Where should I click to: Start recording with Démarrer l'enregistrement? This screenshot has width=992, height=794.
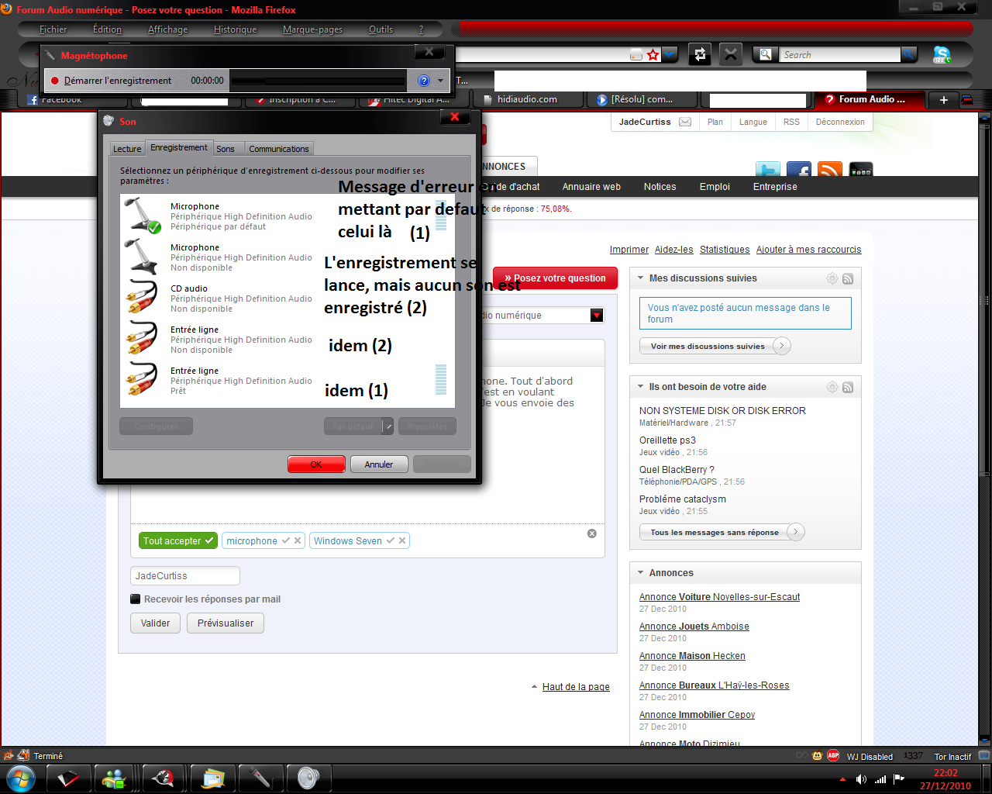111,81
